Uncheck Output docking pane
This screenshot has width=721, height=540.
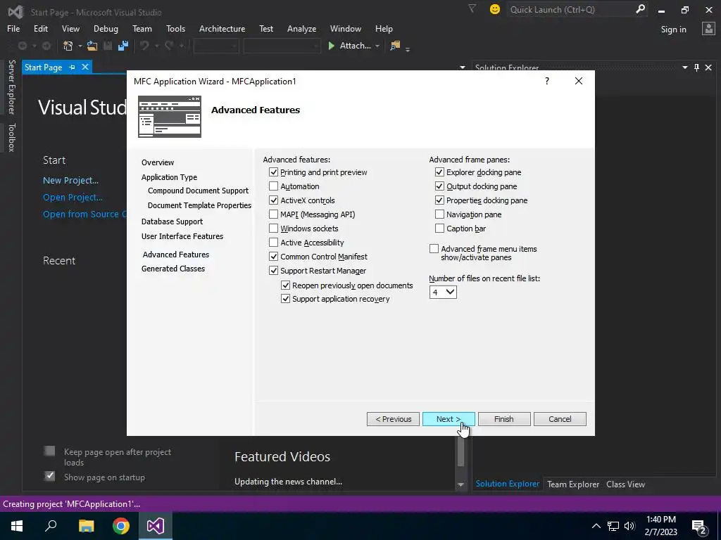(439, 186)
